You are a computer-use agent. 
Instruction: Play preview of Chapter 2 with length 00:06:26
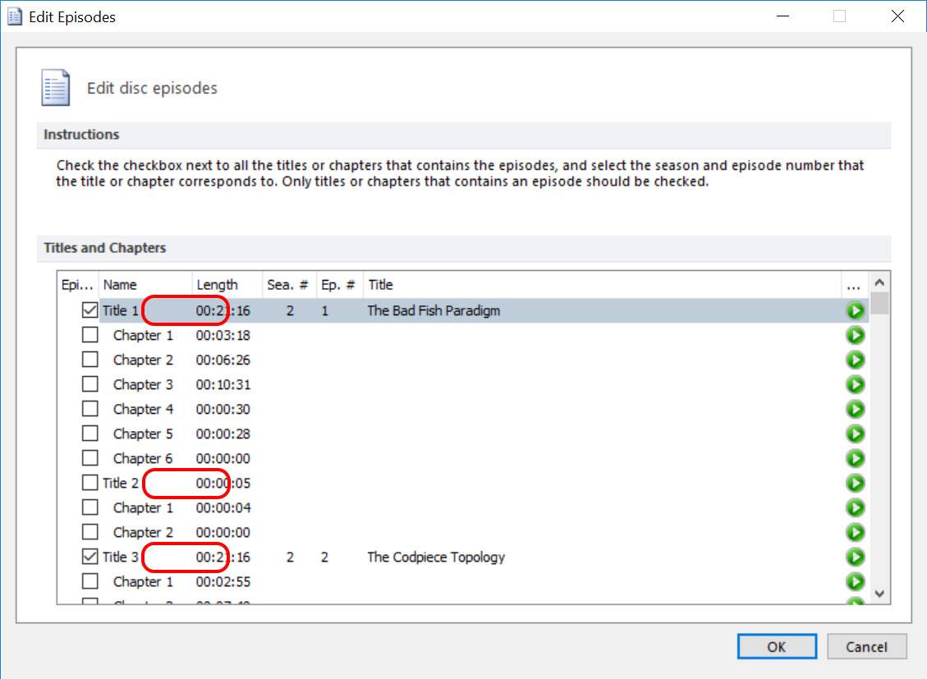tap(855, 360)
